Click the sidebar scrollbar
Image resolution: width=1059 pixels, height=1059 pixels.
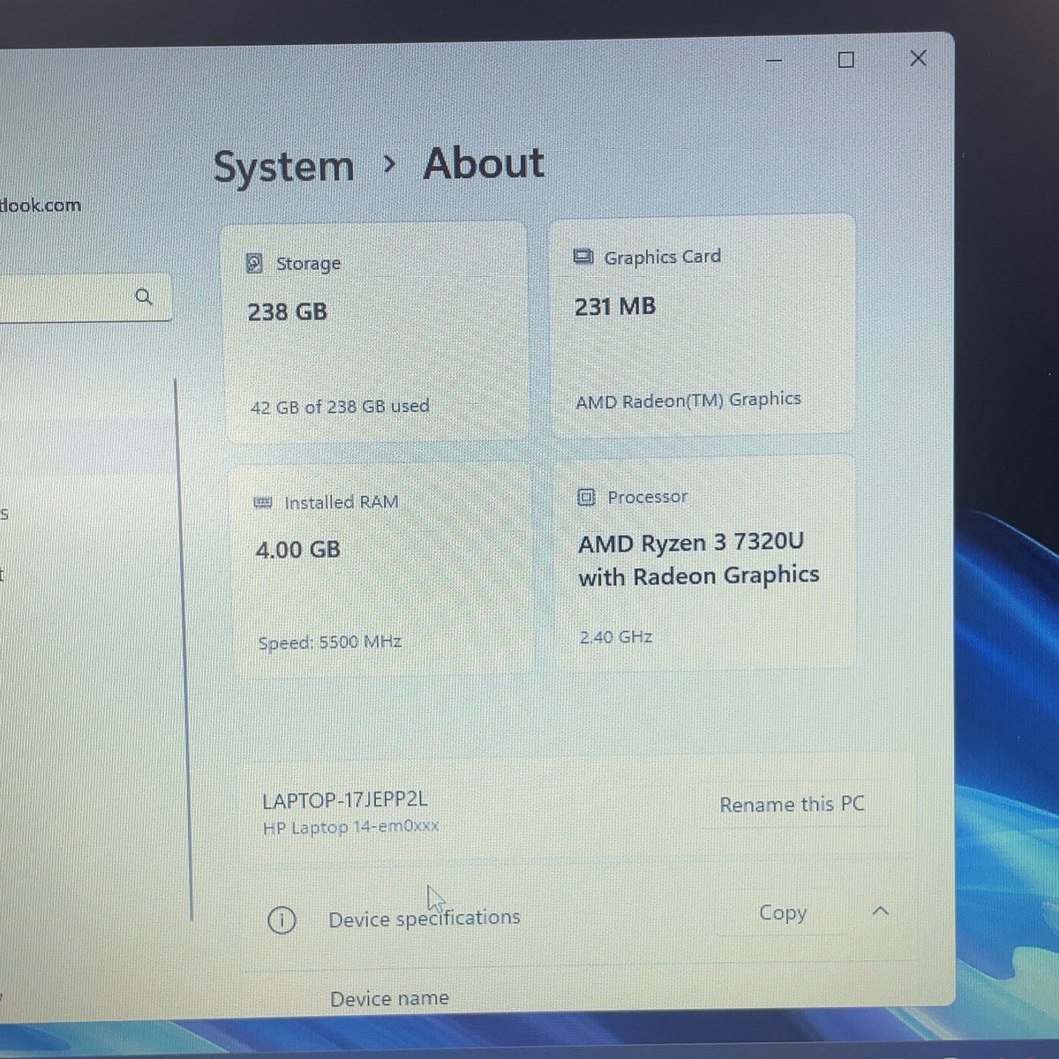[184, 649]
